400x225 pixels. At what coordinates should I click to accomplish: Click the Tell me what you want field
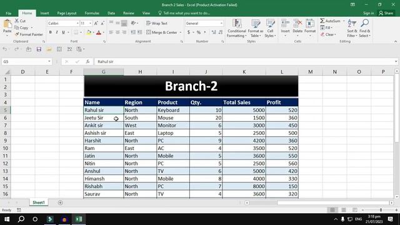point(184,13)
